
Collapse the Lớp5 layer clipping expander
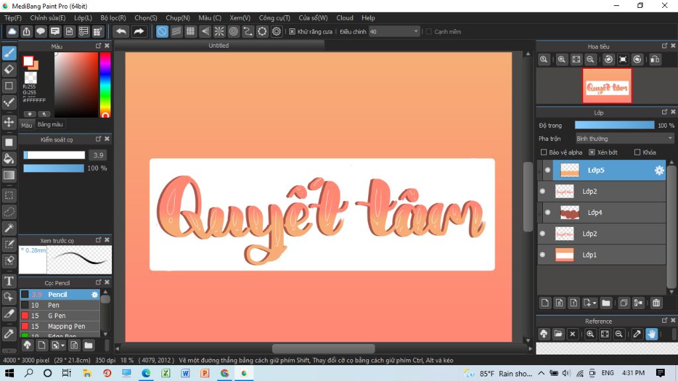(x=540, y=170)
